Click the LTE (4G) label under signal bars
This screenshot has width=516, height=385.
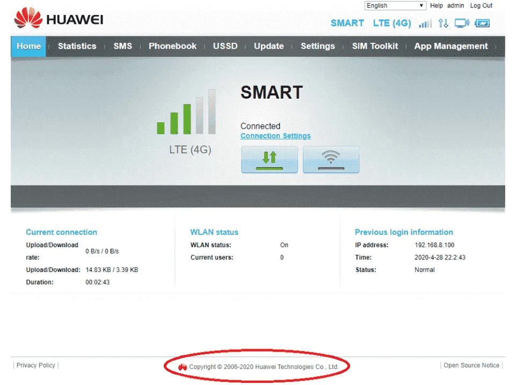(x=190, y=150)
